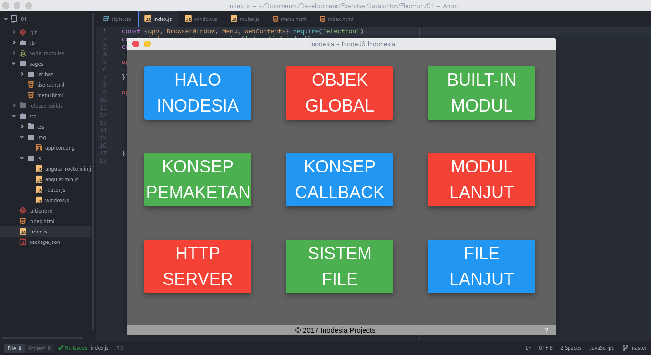
Task: Click the green No Issues checkmark icon
Action: [61, 348]
